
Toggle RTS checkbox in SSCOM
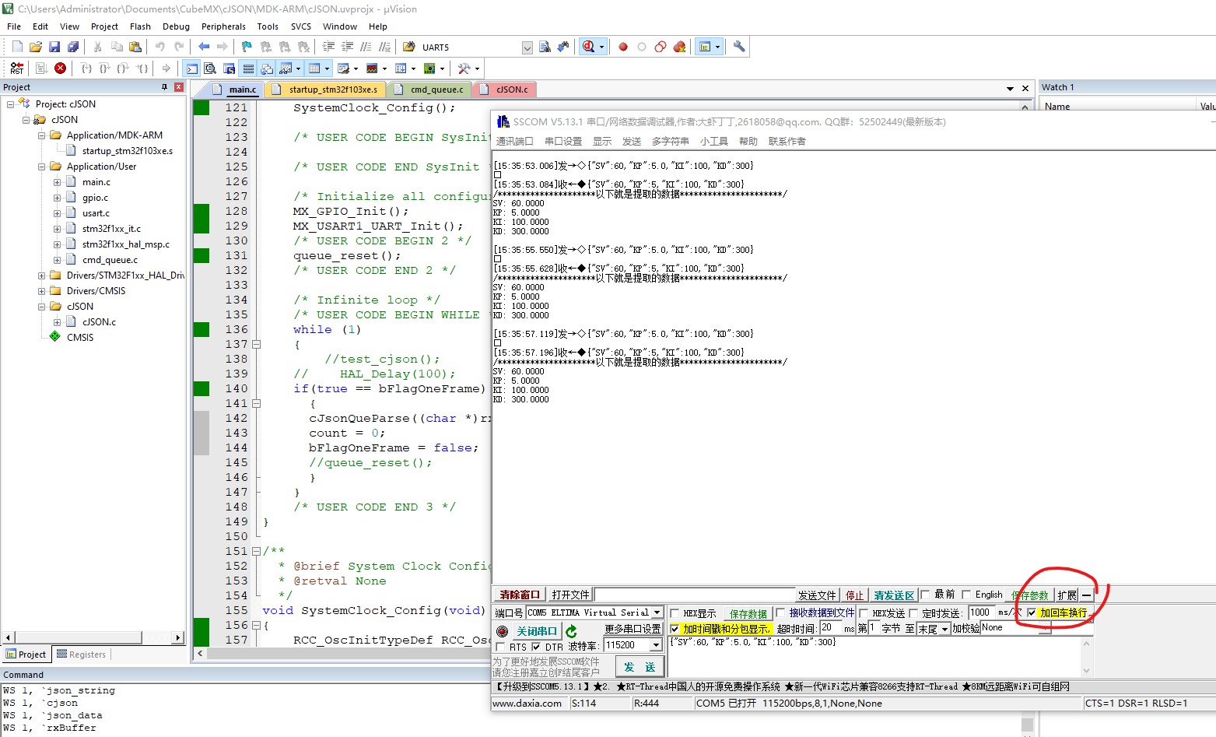(500, 647)
